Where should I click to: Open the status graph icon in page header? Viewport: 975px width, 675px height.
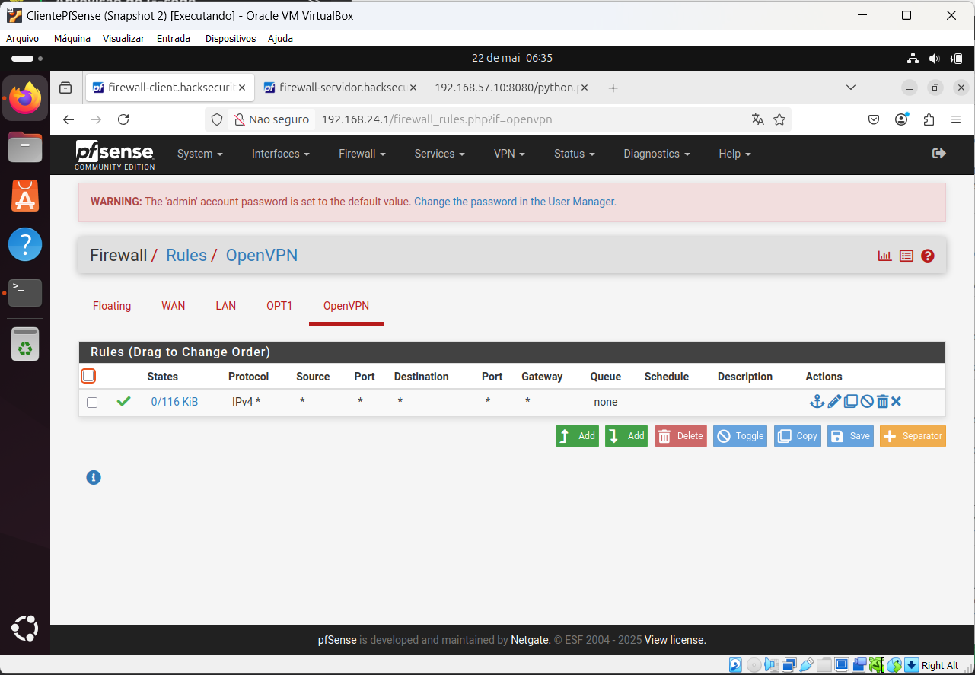(x=884, y=256)
